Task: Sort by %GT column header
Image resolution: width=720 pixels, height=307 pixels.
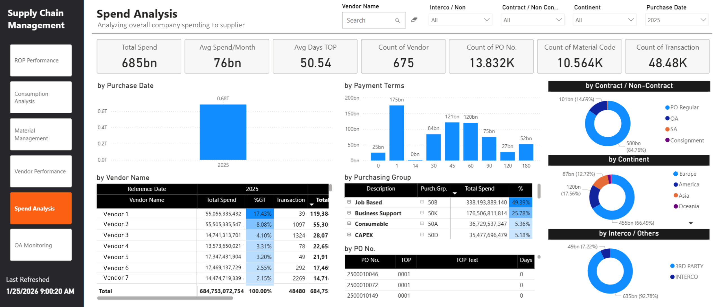Action: [260, 200]
